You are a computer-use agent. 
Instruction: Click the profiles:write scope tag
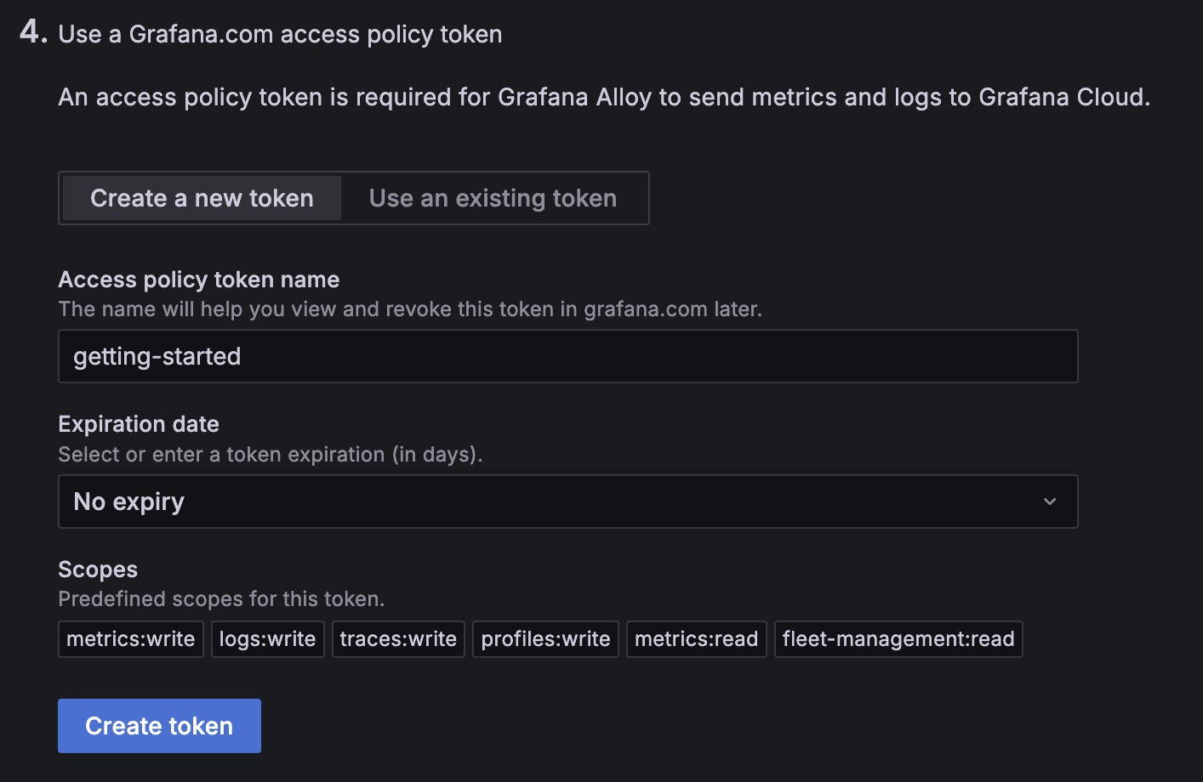[x=545, y=639]
